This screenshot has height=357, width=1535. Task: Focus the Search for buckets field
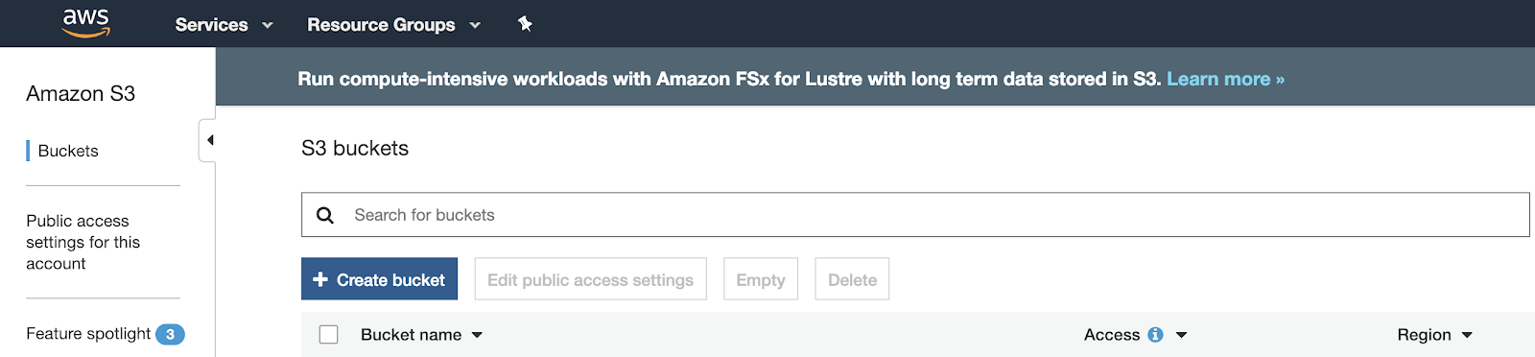[915, 215]
